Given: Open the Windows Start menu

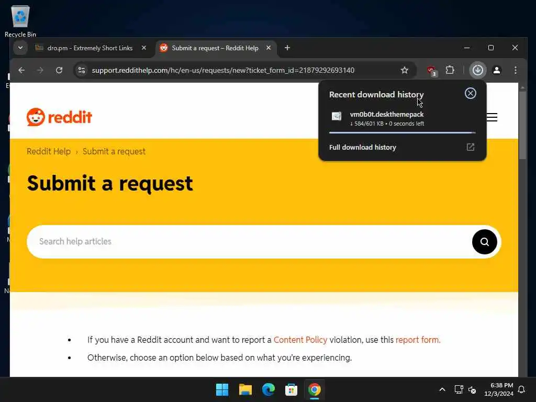Looking at the screenshot, I should [222, 389].
